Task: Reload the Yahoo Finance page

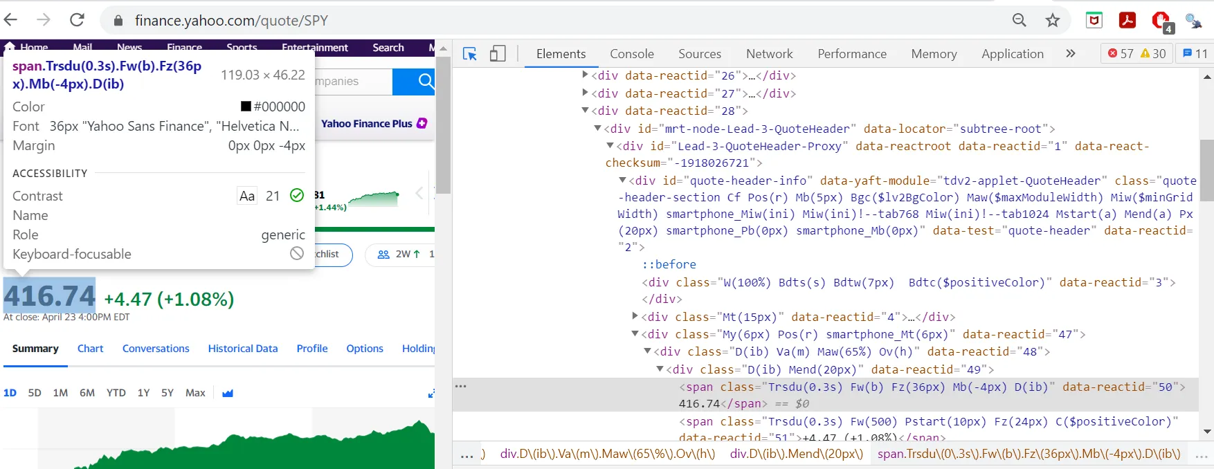Action: click(x=77, y=20)
